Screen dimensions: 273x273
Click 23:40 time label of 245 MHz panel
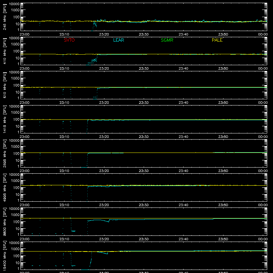[183, 34]
